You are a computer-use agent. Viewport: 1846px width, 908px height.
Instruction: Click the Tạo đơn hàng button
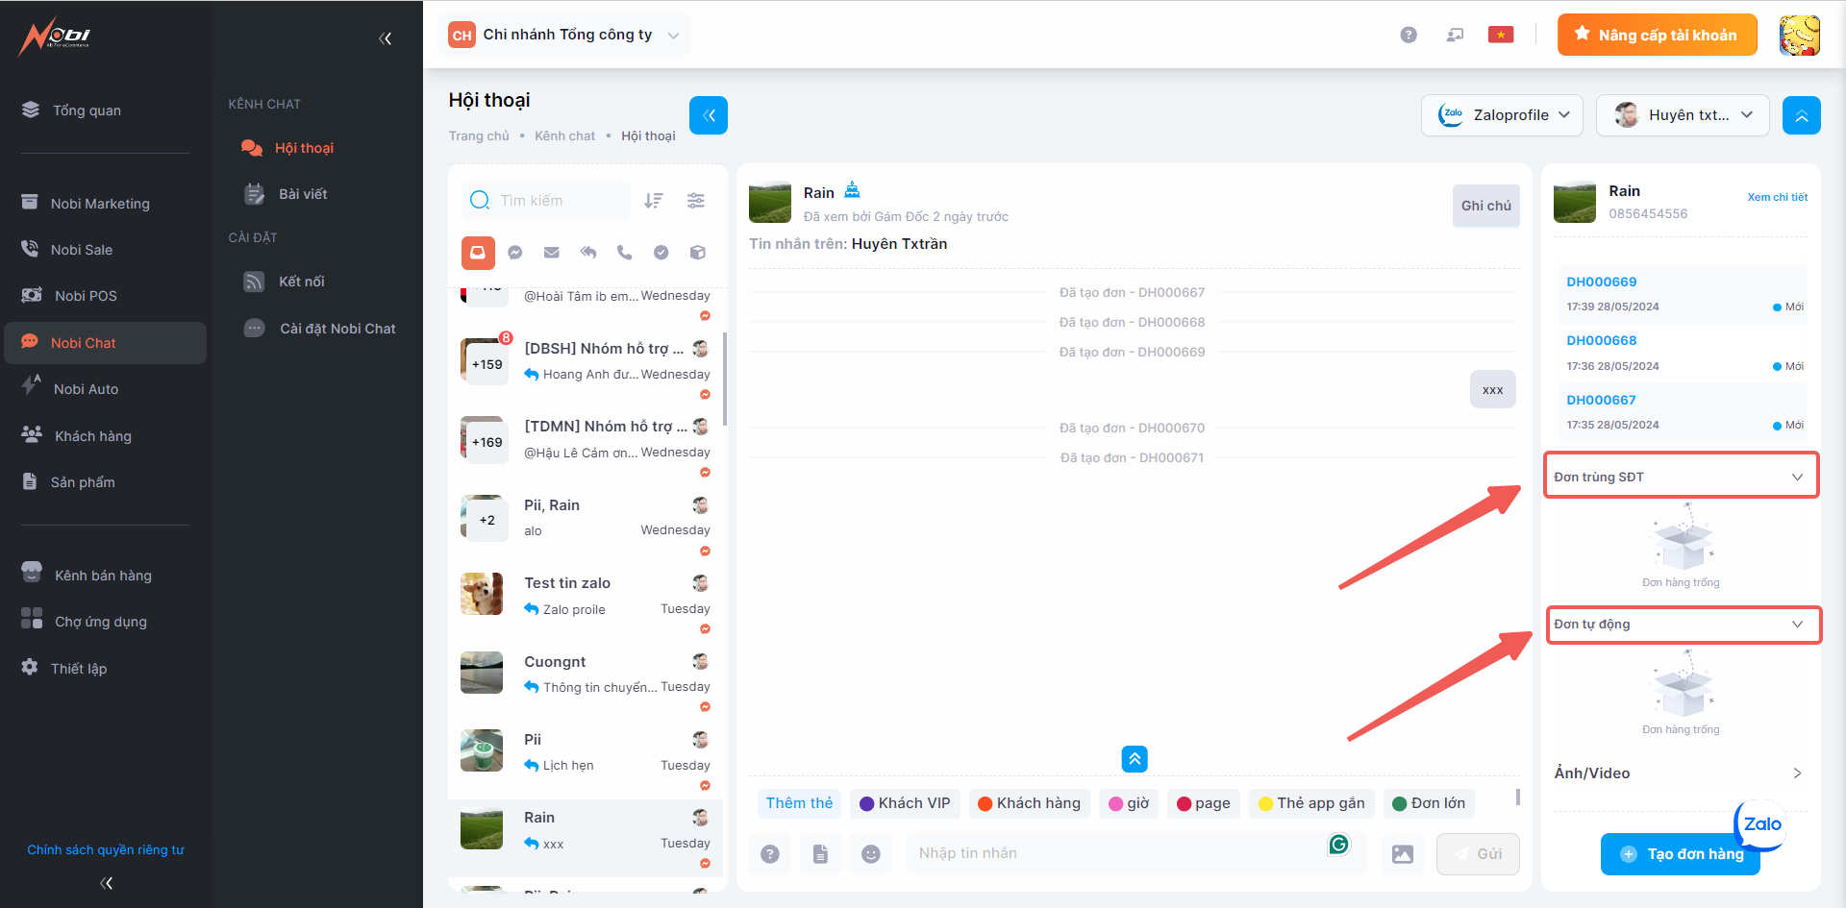[1681, 854]
